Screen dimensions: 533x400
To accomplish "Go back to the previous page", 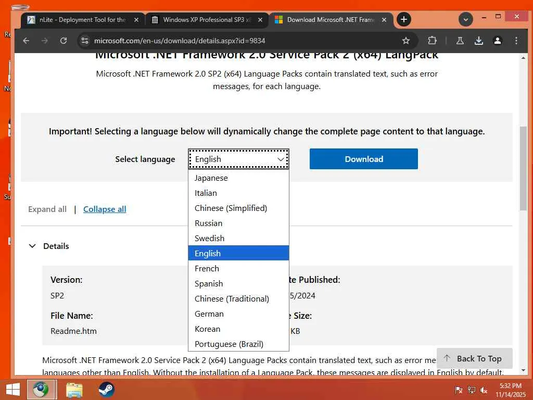I will tap(26, 41).
